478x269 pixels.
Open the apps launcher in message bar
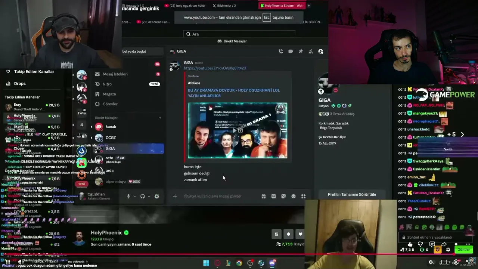(x=304, y=196)
